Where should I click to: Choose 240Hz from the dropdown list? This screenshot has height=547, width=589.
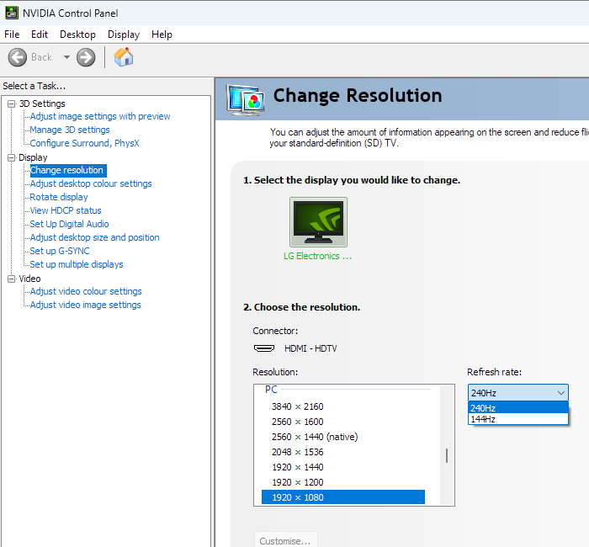pyautogui.click(x=518, y=408)
